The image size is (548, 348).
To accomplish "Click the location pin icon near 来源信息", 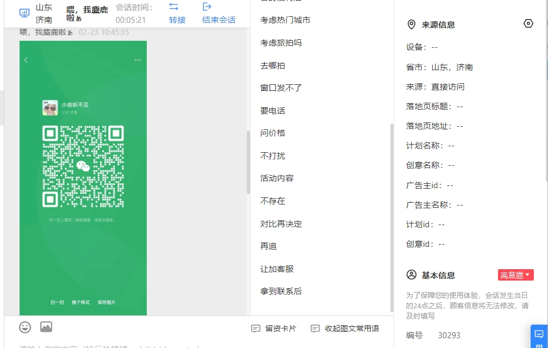I will (412, 24).
